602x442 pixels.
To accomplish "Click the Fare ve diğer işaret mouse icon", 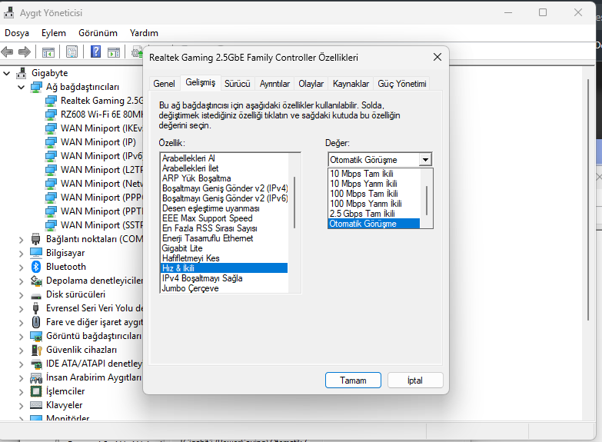I will [x=36, y=322].
